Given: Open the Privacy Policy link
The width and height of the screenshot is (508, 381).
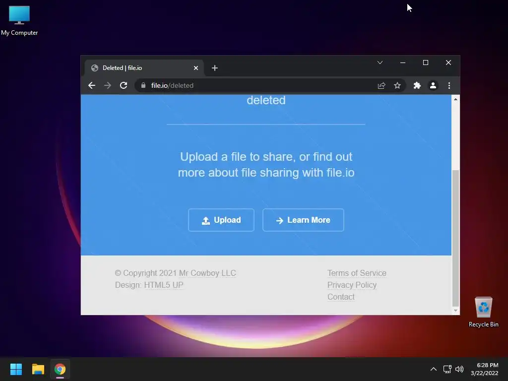Looking at the screenshot, I should pyautogui.click(x=352, y=285).
